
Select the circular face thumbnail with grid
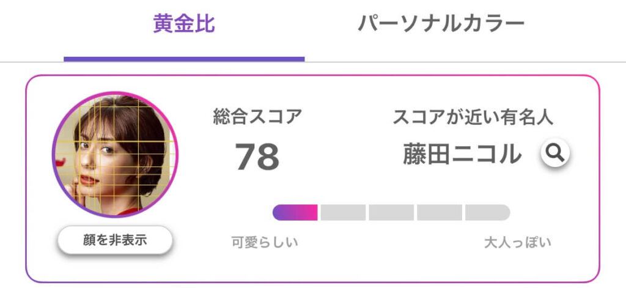(x=115, y=155)
